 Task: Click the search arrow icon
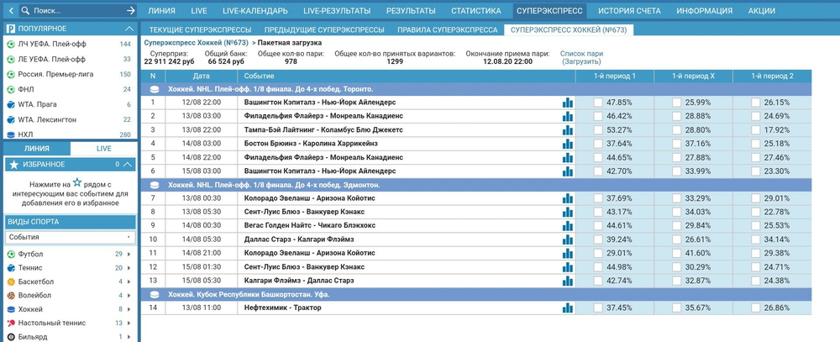point(131,10)
